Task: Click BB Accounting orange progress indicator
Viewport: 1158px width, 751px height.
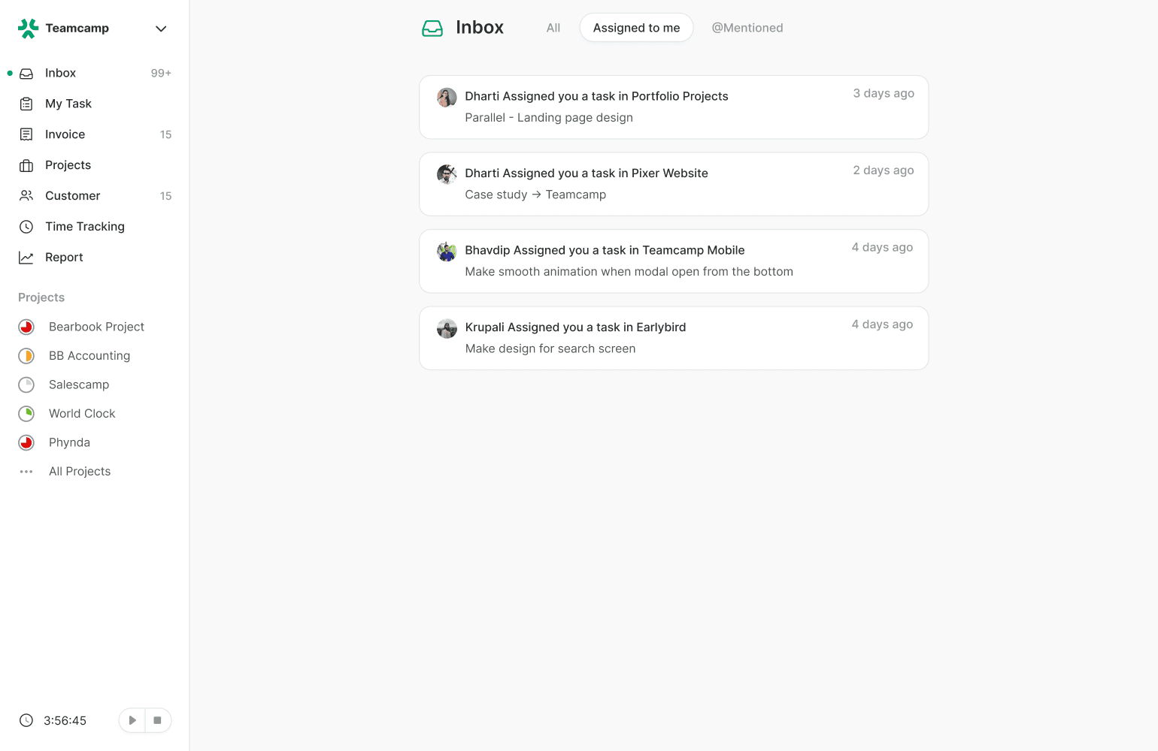Action: [x=26, y=356]
